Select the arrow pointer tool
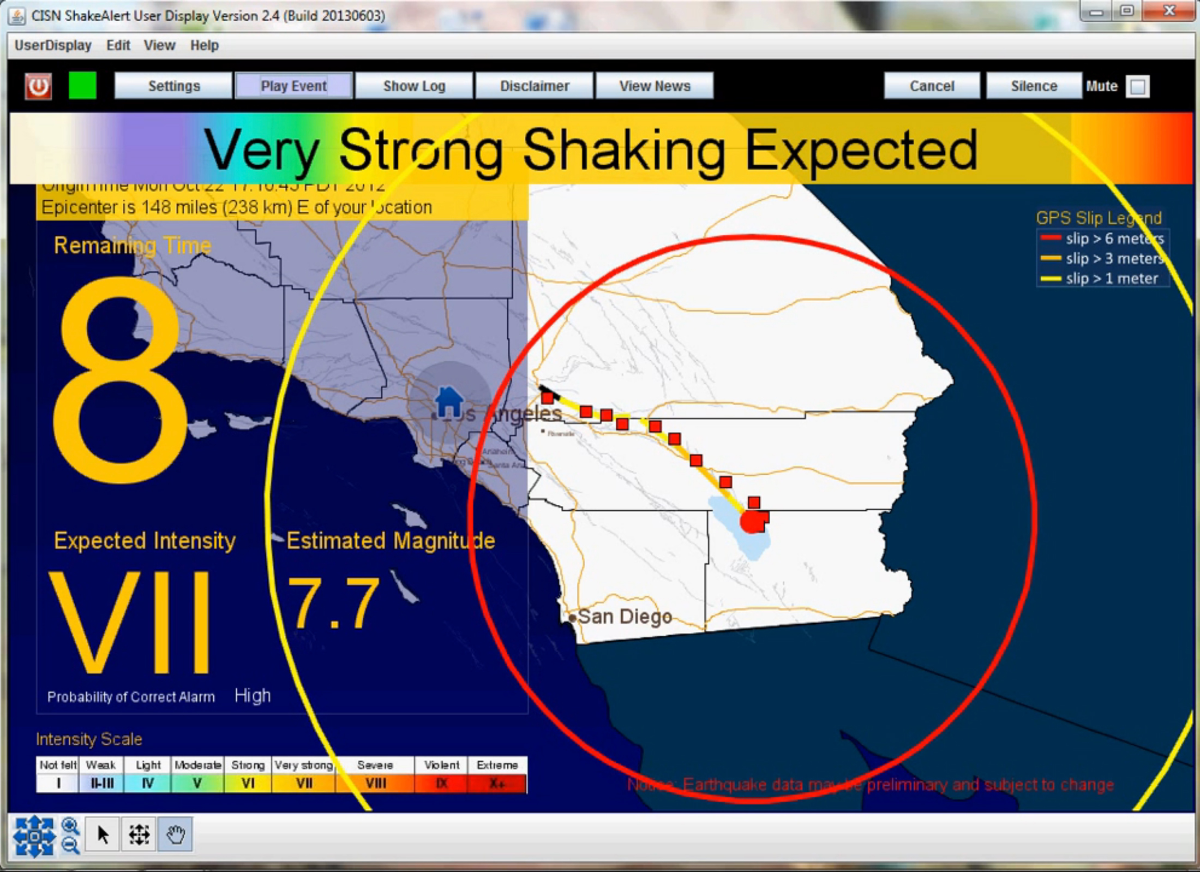Viewport: 1200px width, 872px height. point(103,834)
